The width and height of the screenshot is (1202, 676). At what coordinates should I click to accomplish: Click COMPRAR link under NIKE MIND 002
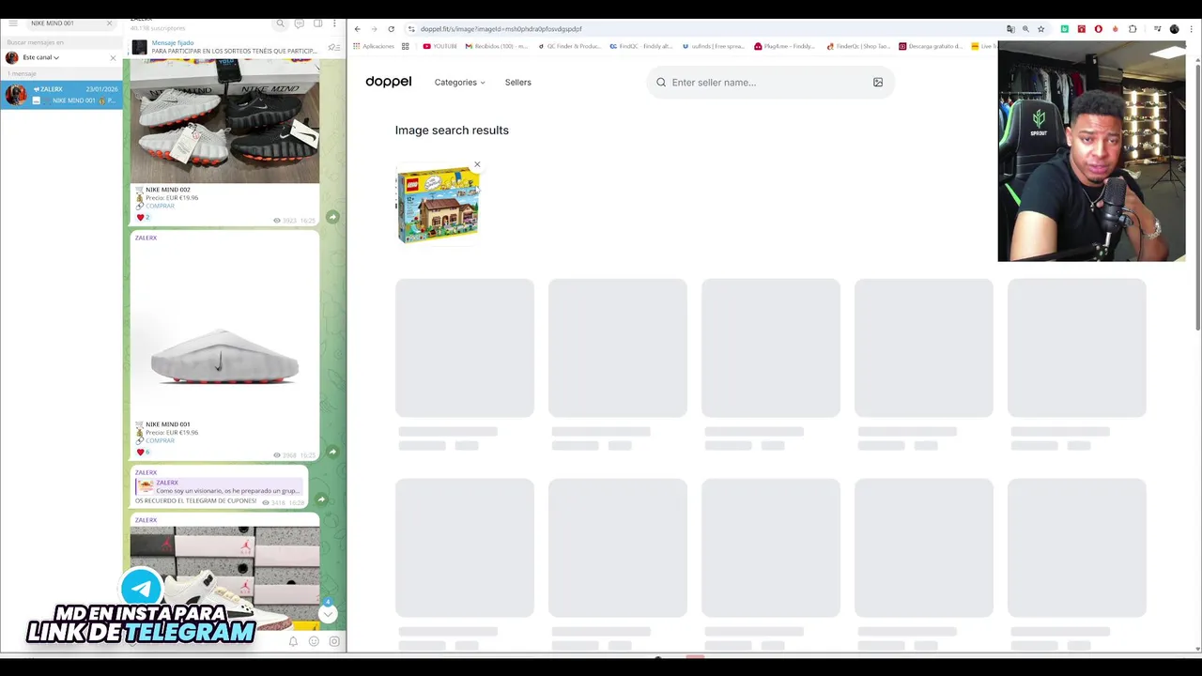coord(160,206)
